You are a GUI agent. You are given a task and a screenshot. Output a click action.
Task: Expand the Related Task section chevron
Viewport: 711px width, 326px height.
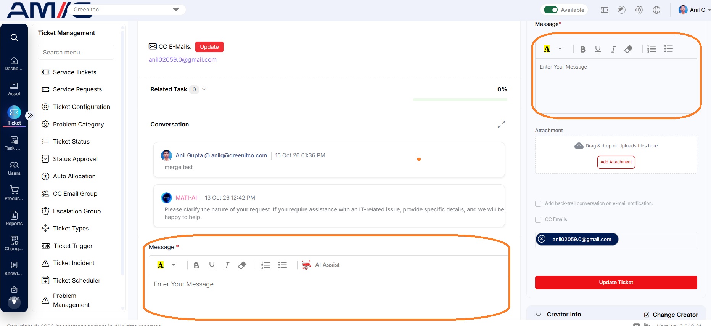[204, 89]
